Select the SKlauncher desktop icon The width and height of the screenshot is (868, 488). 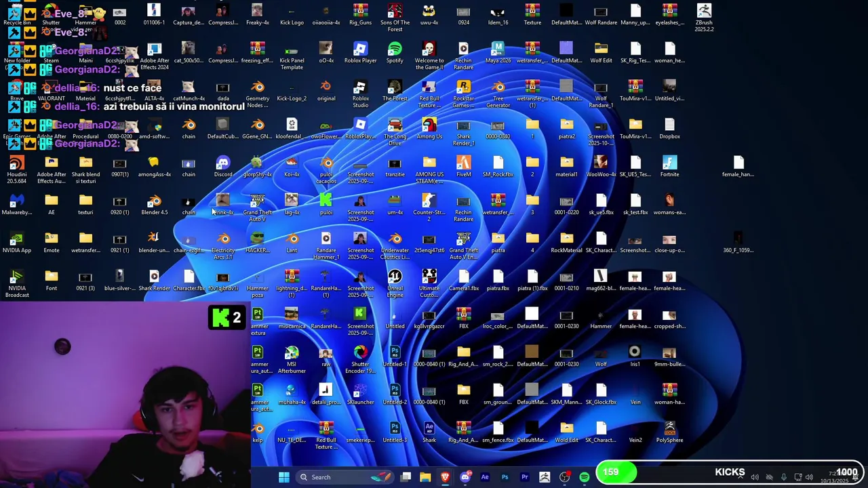[x=360, y=394]
